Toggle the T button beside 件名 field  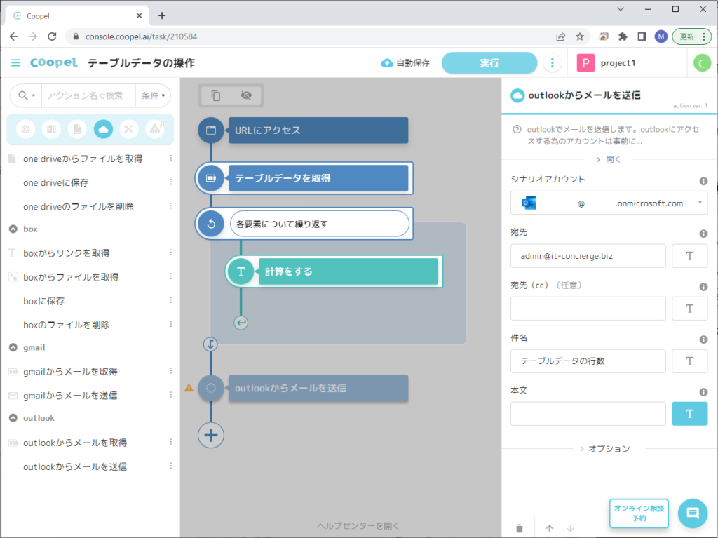click(x=689, y=361)
